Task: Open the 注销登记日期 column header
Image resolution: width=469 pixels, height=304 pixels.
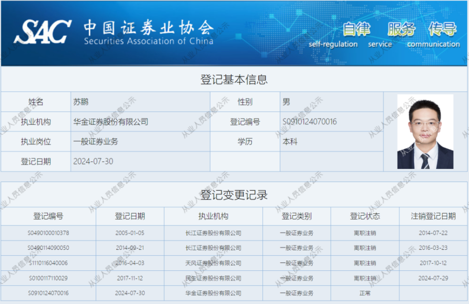Action: 432,216
